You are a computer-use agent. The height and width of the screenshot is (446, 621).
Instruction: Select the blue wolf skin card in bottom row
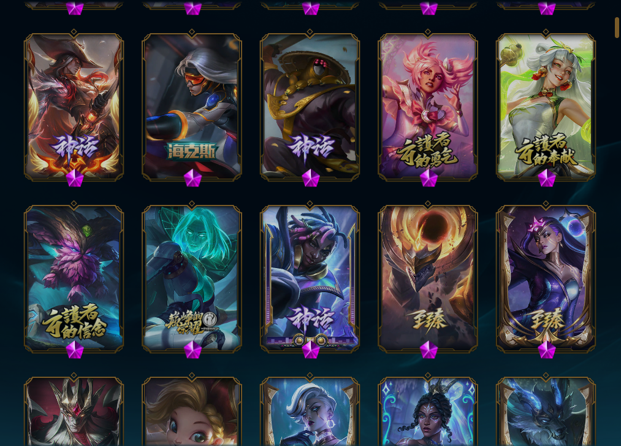click(546, 411)
